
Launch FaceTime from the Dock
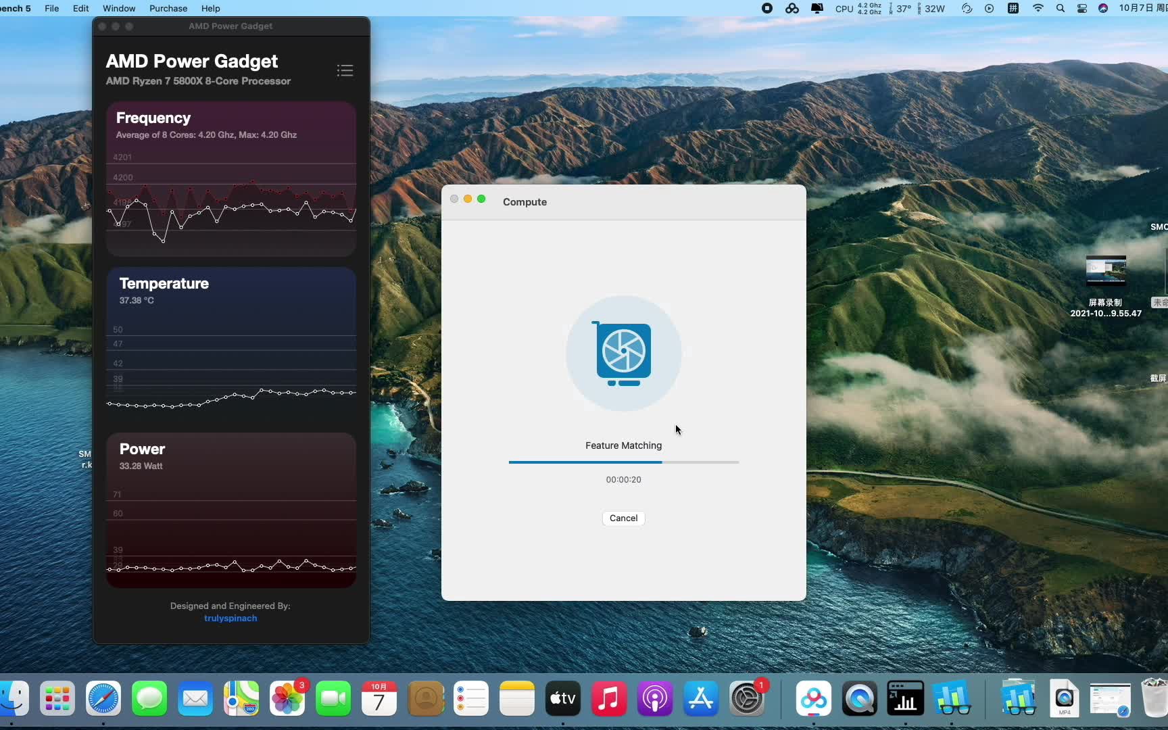[x=333, y=698]
